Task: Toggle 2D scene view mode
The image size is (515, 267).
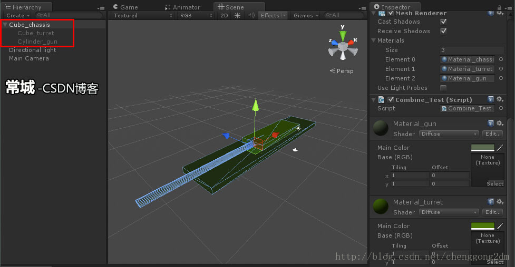Action: pos(224,15)
